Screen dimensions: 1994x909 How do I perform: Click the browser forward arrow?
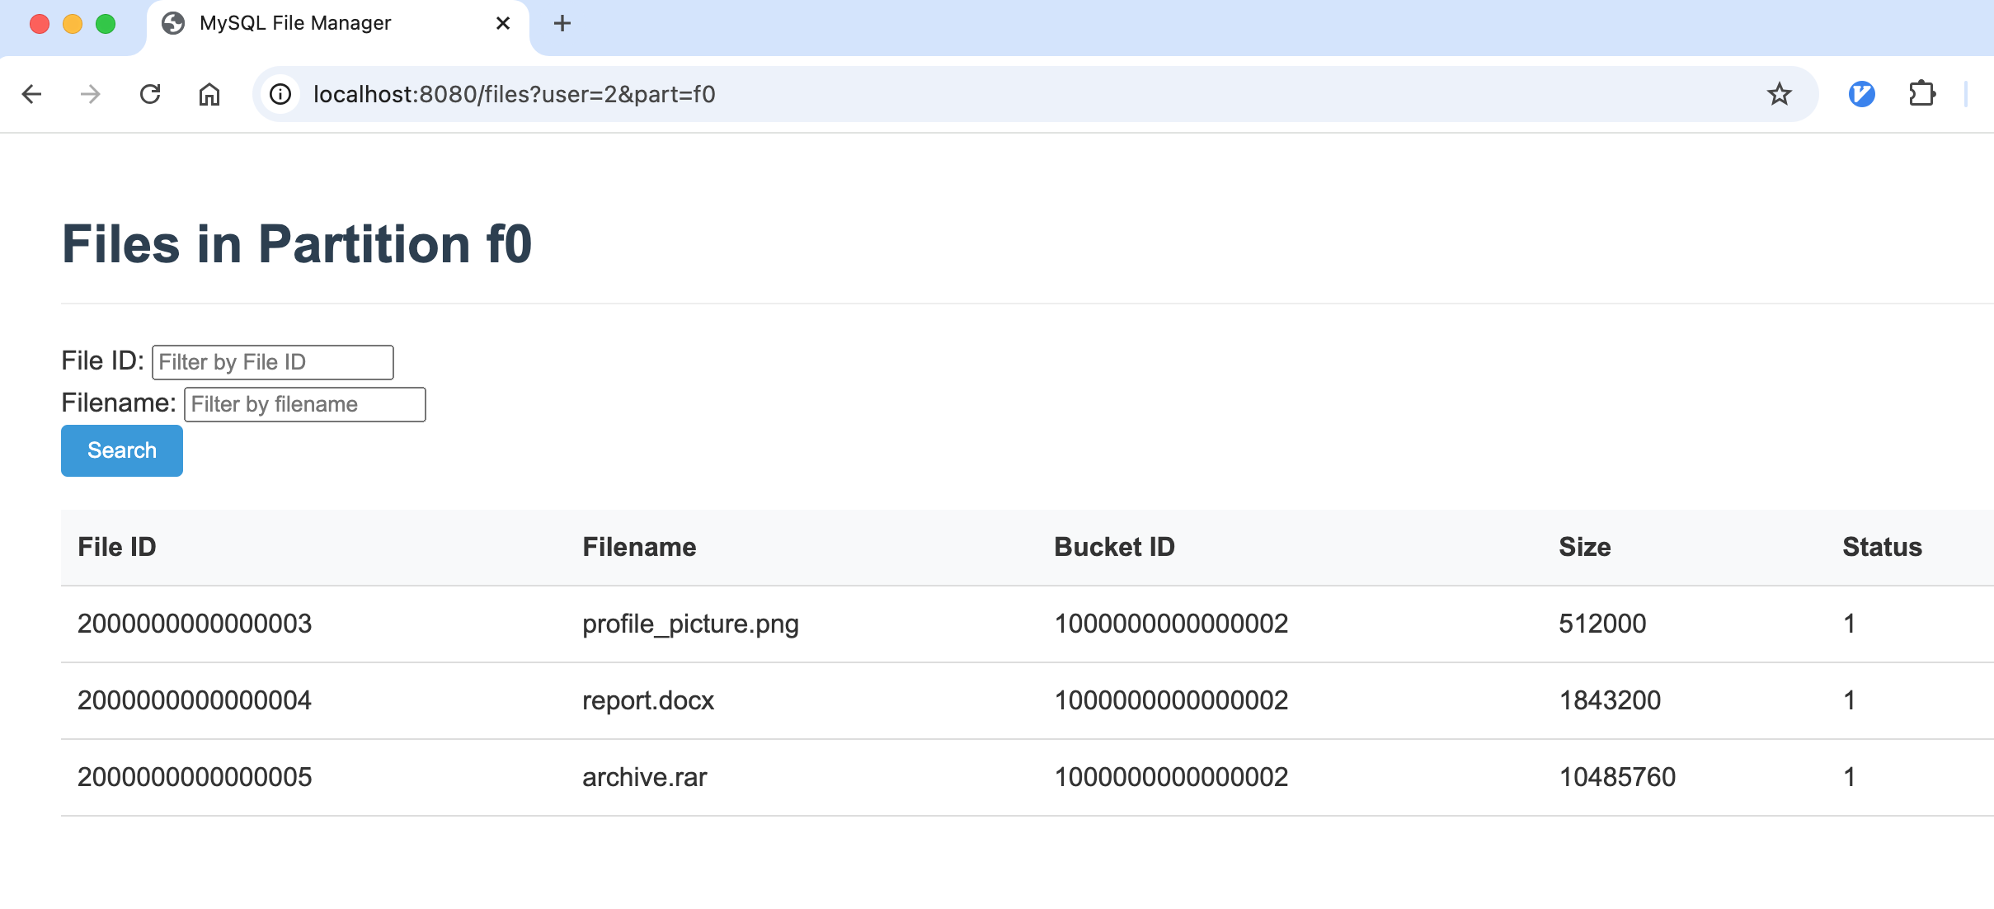click(91, 94)
